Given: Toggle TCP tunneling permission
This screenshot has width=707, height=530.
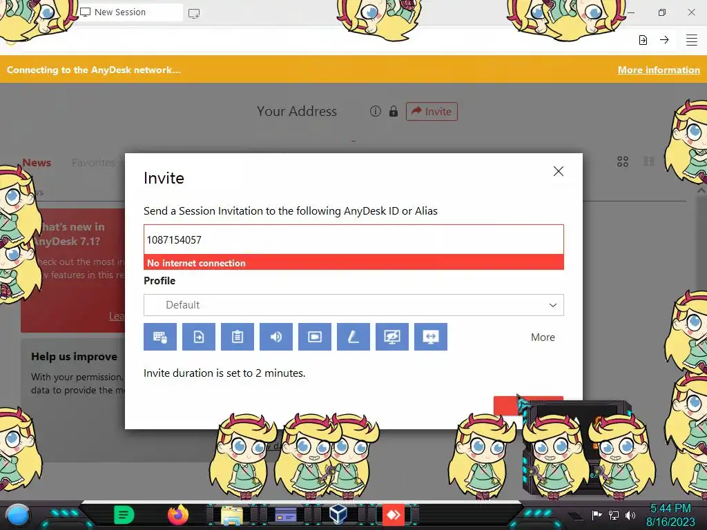Looking at the screenshot, I should point(431,337).
